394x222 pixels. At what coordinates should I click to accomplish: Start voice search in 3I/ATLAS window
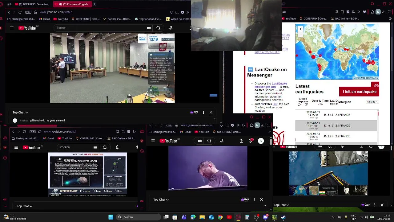click(x=117, y=147)
